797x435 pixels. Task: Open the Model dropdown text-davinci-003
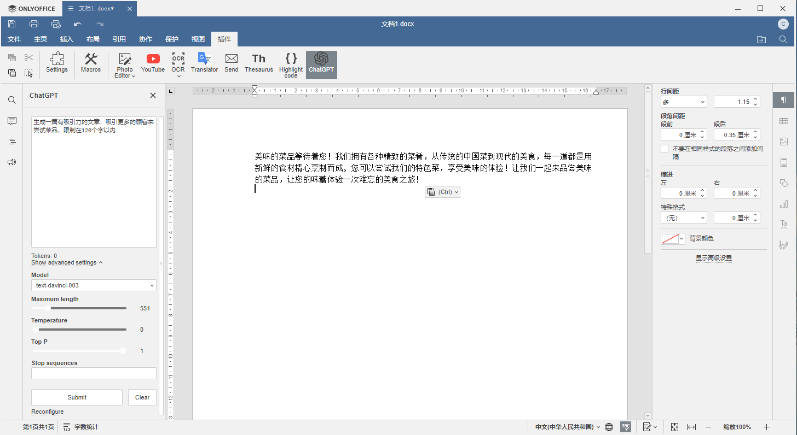click(94, 285)
